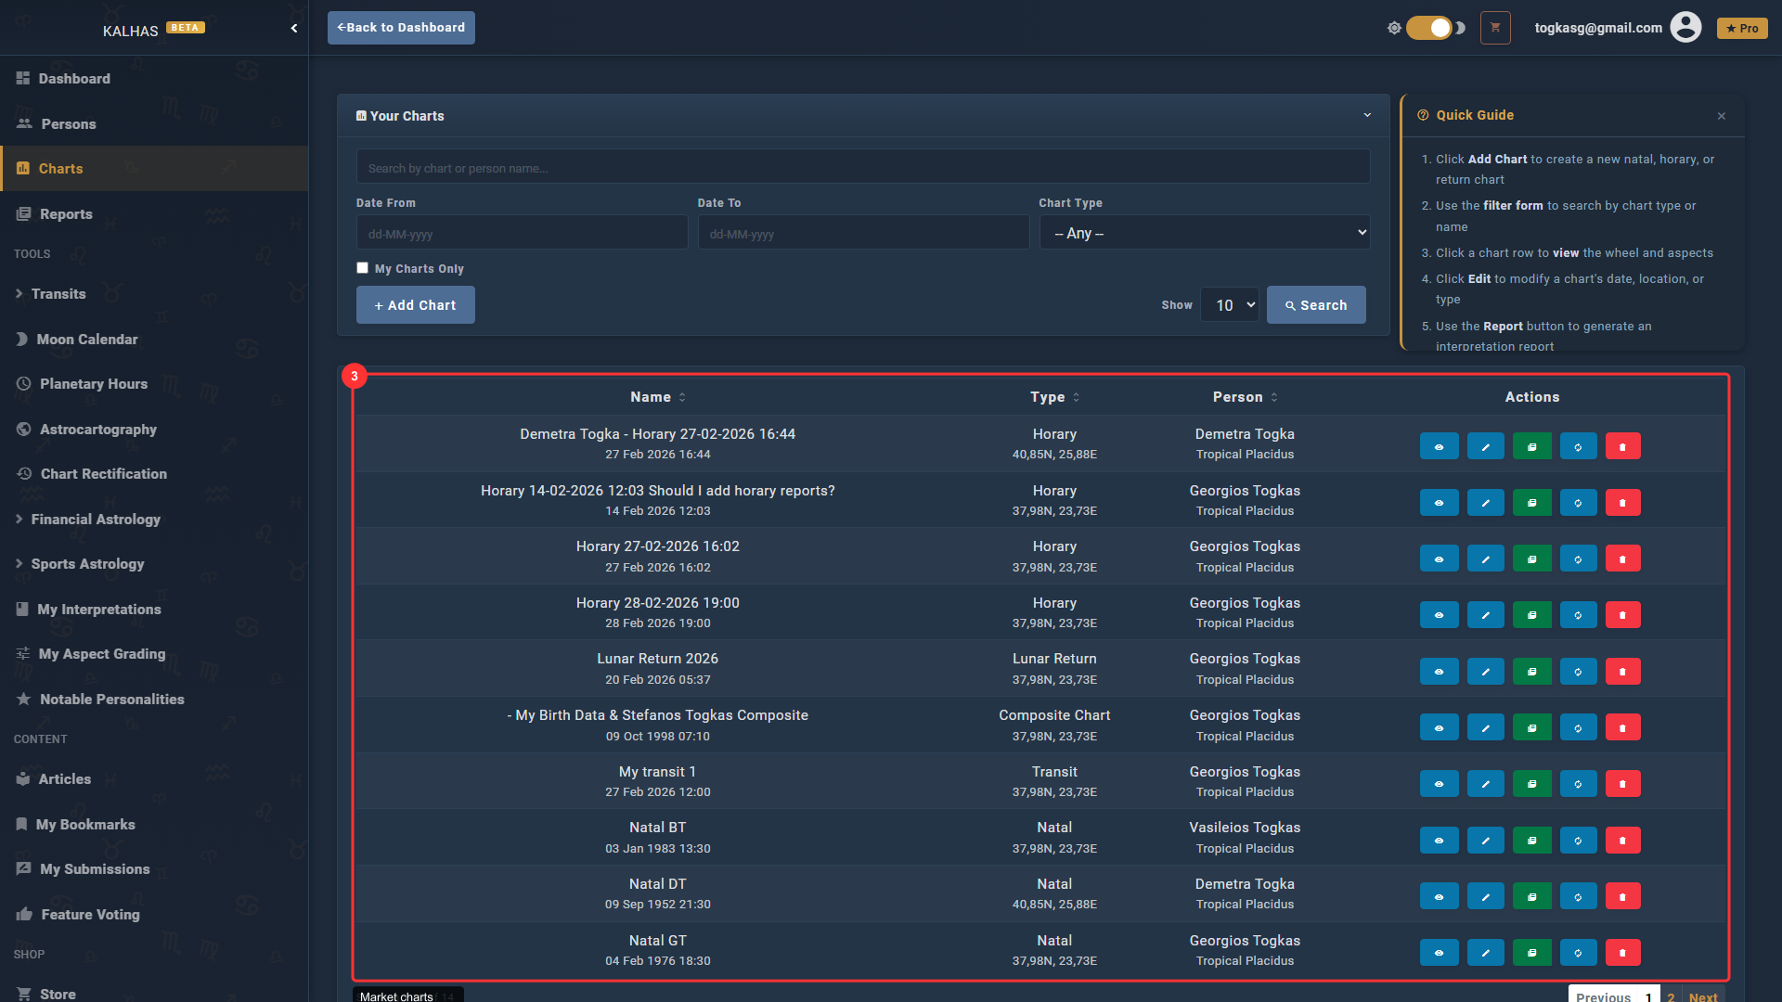Edit the Natal BT chart
This screenshot has width=1782, height=1002.
[x=1485, y=840]
